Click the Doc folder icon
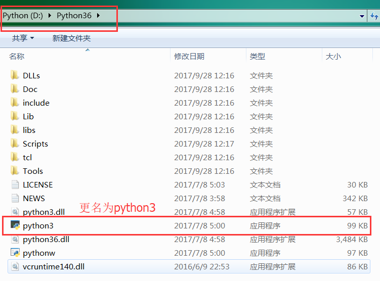 (15, 88)
